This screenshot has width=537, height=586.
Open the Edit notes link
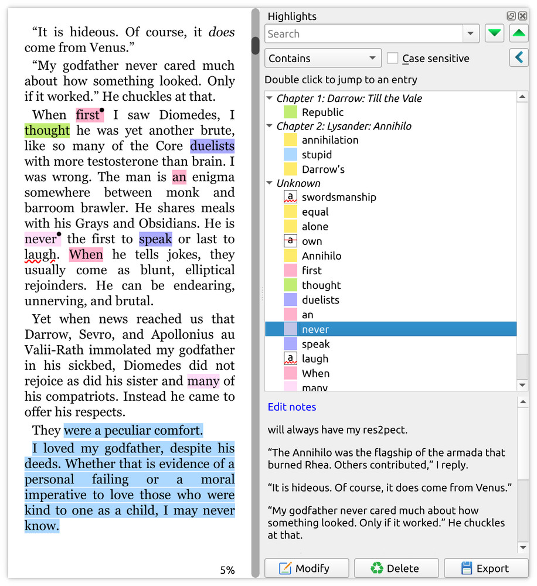tap(291, 407)
